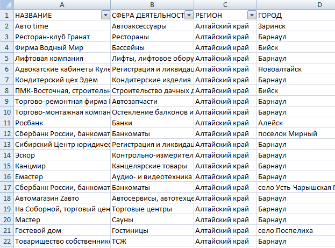Select column A header
This screenshot has width=335, height=248.
pyautogui.click(x=61, y=4)
